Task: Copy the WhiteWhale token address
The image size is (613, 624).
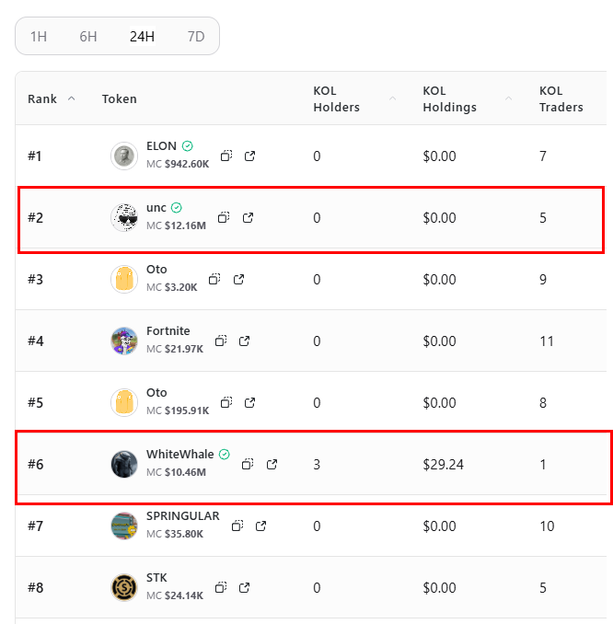Action: pos(248,464)
